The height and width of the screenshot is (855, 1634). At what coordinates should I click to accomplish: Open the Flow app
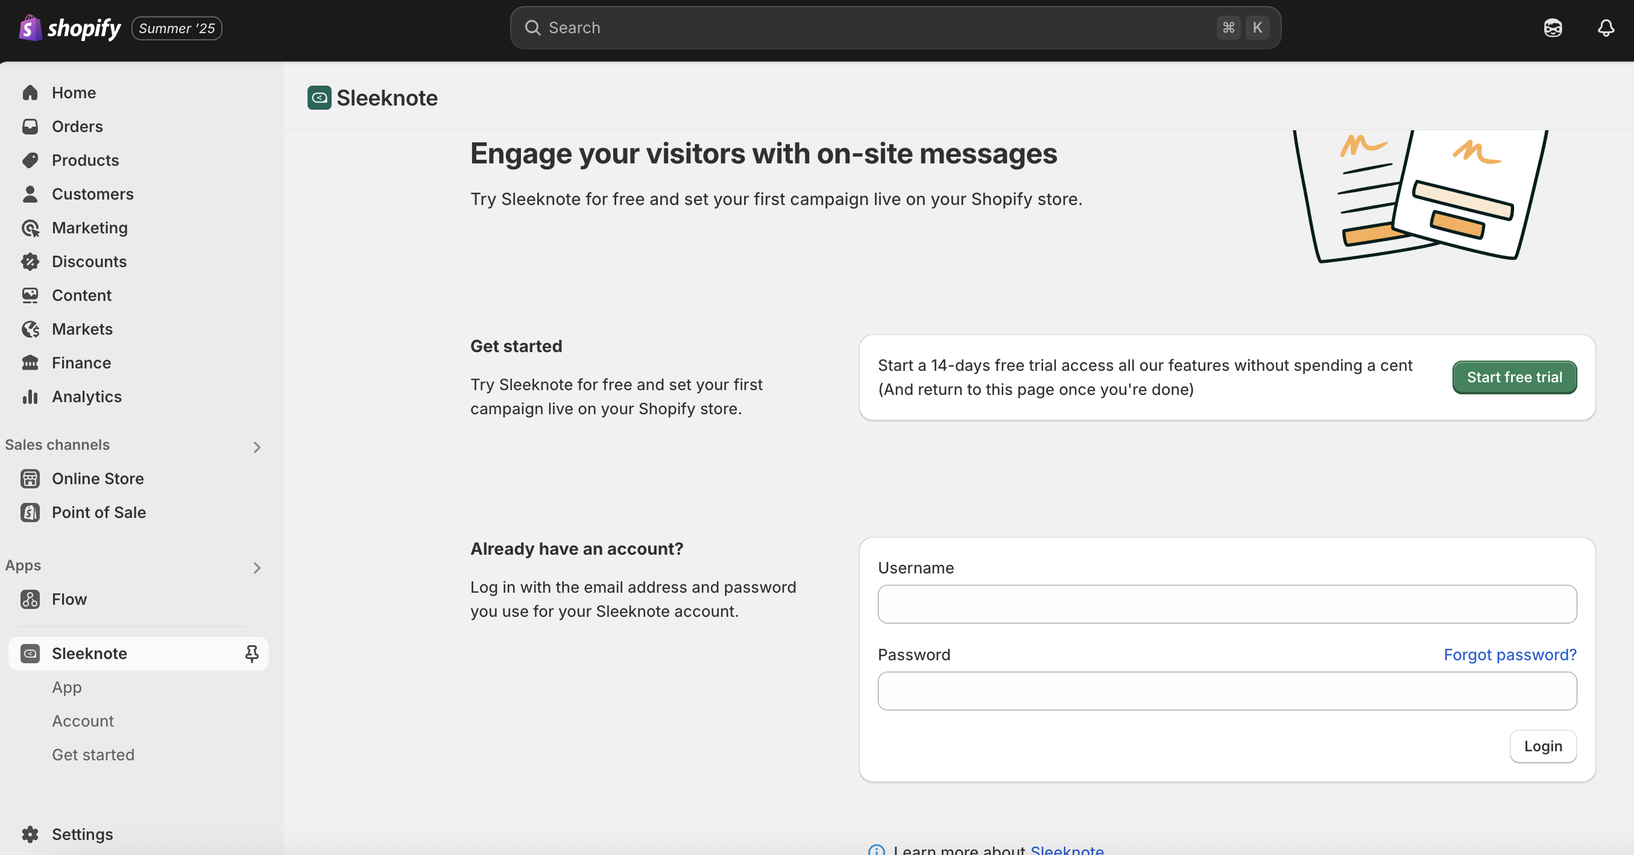[x=69, y=599]
